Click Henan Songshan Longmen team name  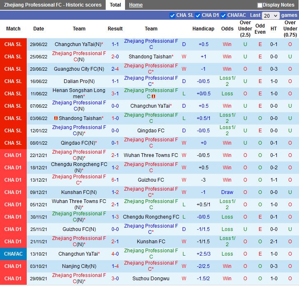point(79,93)
